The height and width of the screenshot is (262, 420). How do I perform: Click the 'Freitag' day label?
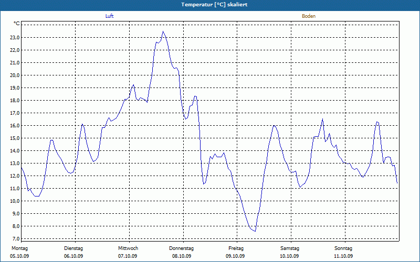[236, 248]
